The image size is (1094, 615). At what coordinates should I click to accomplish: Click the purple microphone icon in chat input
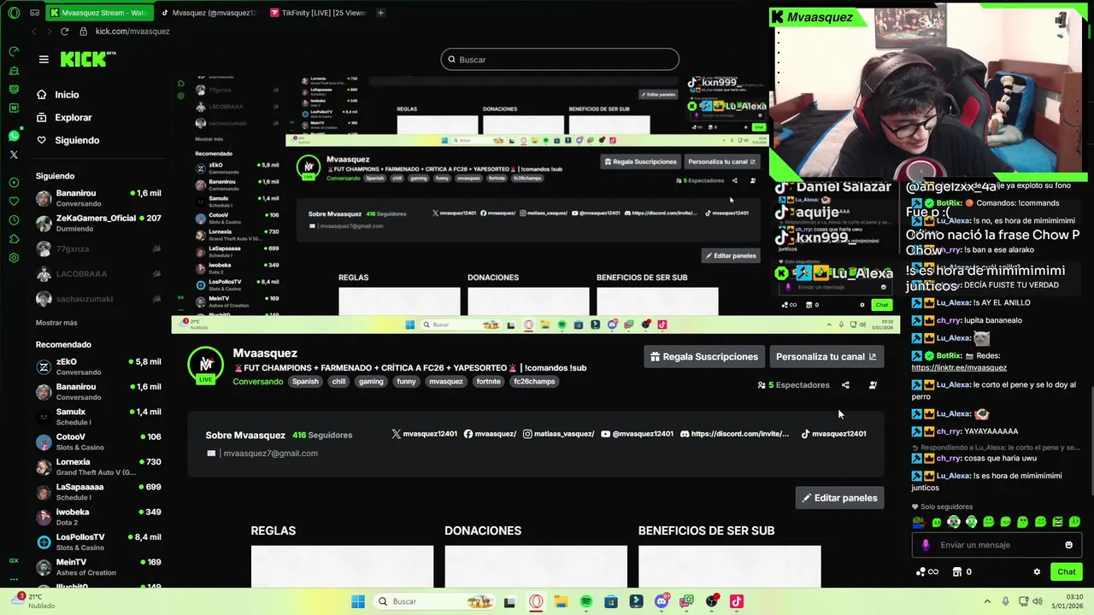(926, 545)
